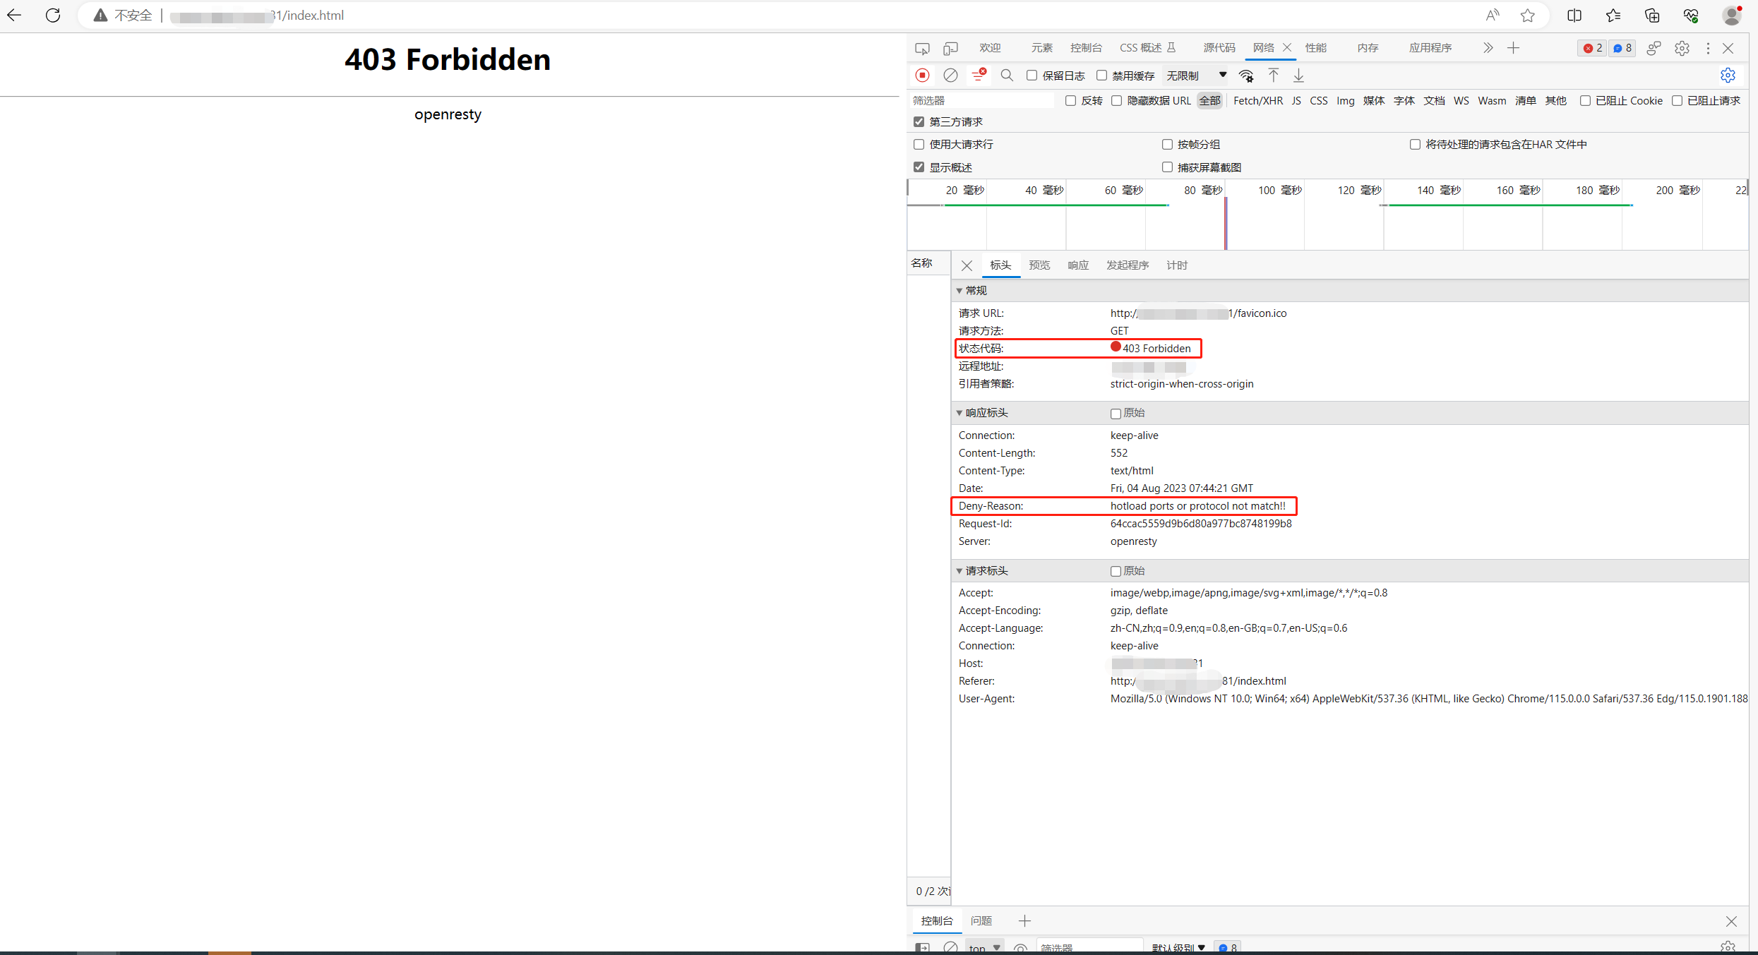Click the import HAR upload arrow
This screenshot has width=1758, height=955.
point(1273,75)
